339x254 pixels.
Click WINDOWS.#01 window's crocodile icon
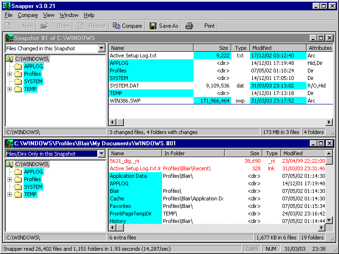pos(9,143)
